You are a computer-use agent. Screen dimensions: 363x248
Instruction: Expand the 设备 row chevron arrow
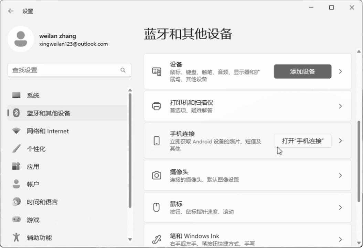[x=340, y=71]
